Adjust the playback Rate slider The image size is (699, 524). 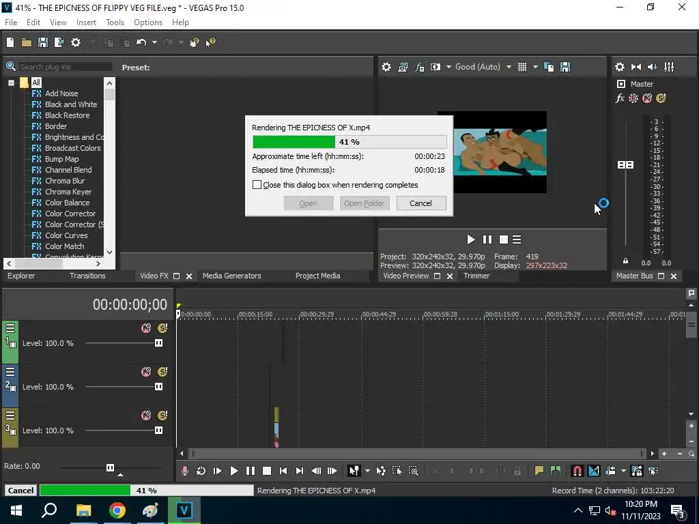(111, 467)
